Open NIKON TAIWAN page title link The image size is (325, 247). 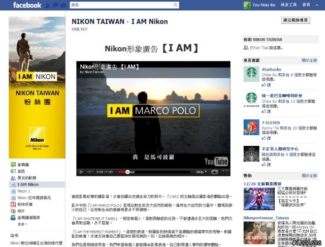tap(98, 21)
